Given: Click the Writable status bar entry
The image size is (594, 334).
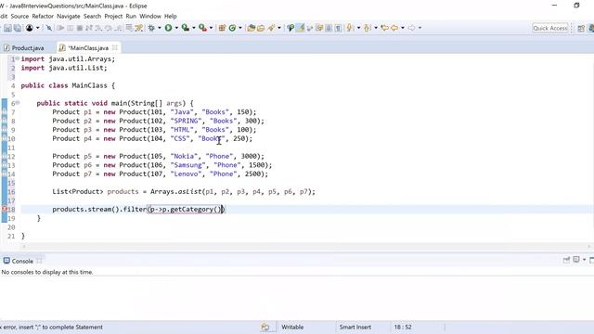Looking at the screenshot, I should pyautogui.click(x=292, y=327).
